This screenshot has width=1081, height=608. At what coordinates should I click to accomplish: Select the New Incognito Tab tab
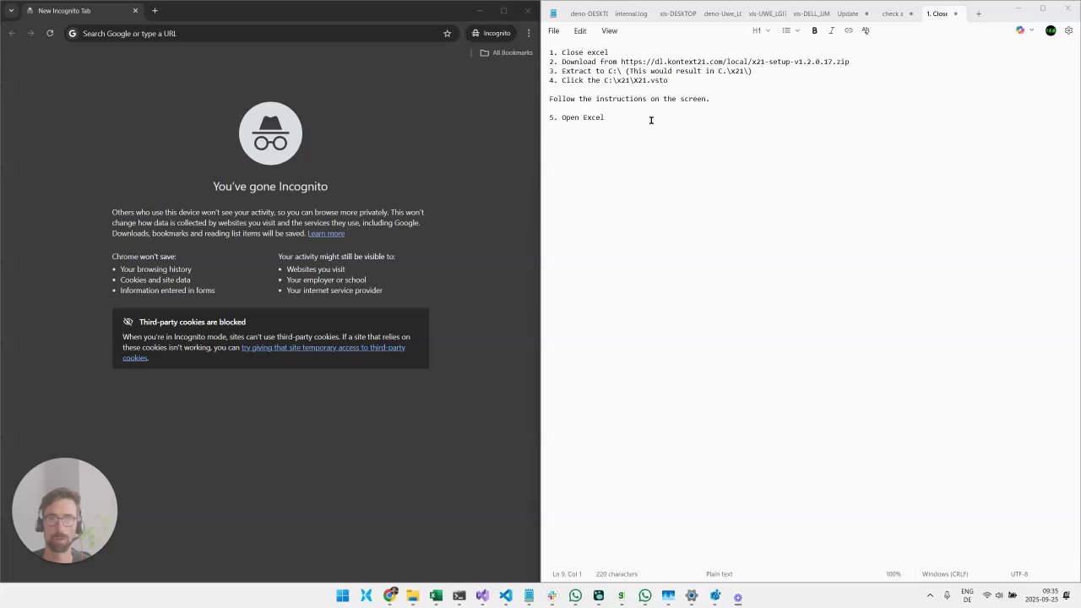point(80,11)
